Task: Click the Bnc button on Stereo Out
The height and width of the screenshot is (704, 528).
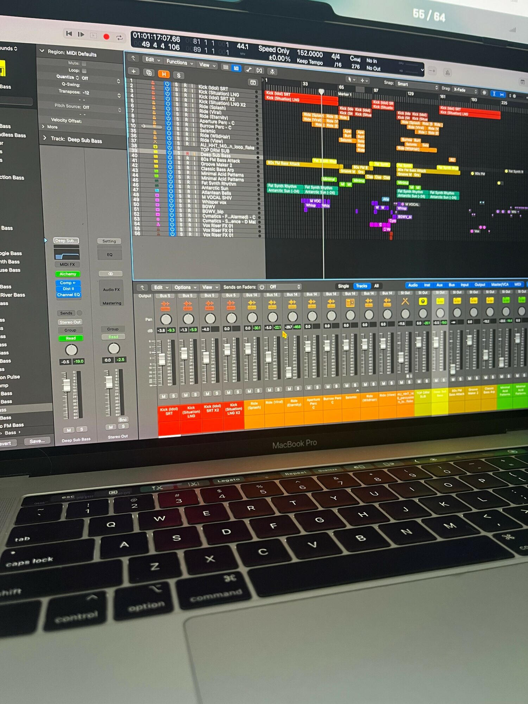Action: 123,420
